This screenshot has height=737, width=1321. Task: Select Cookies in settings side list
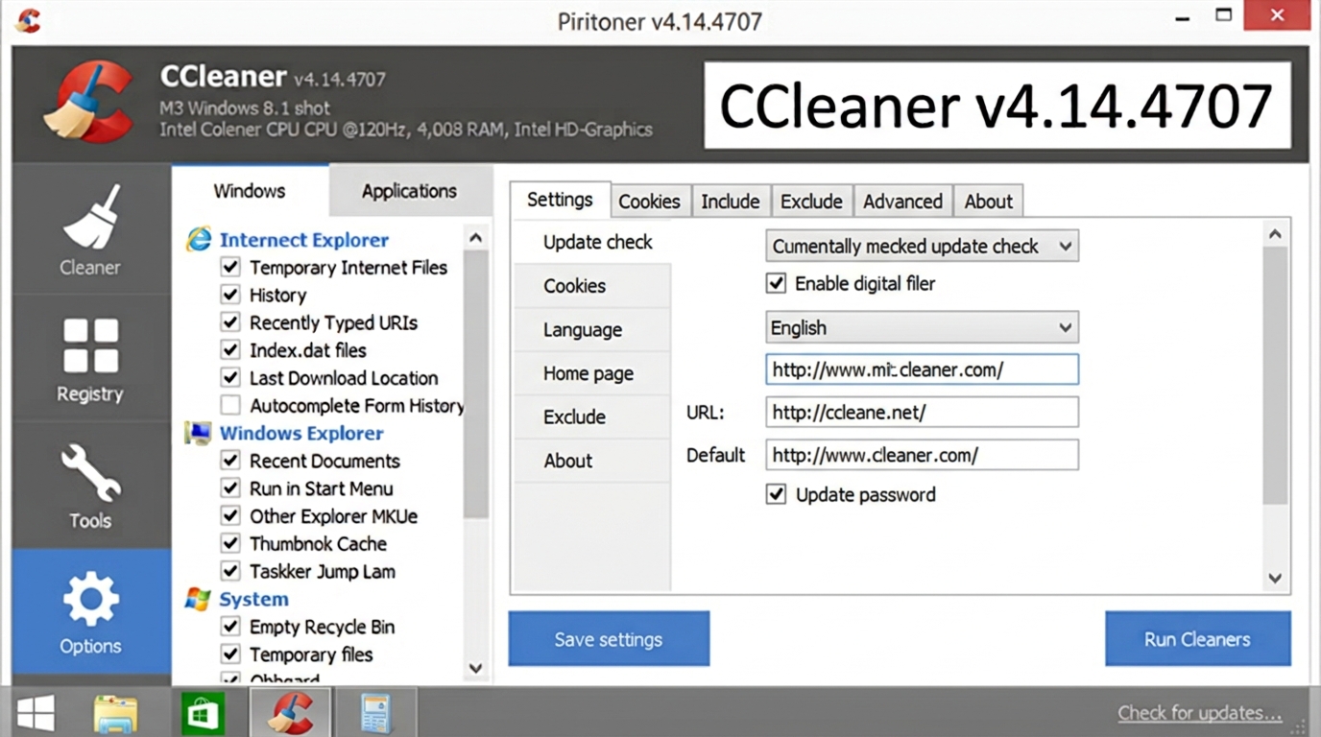point(592,286)
